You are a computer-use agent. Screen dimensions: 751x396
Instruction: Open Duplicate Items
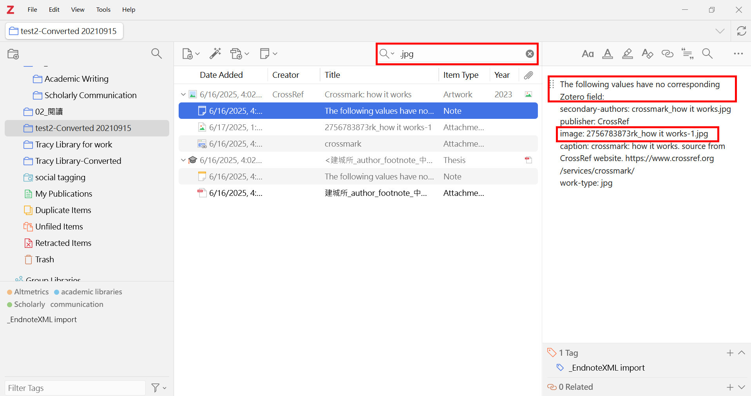coord(63,210)
